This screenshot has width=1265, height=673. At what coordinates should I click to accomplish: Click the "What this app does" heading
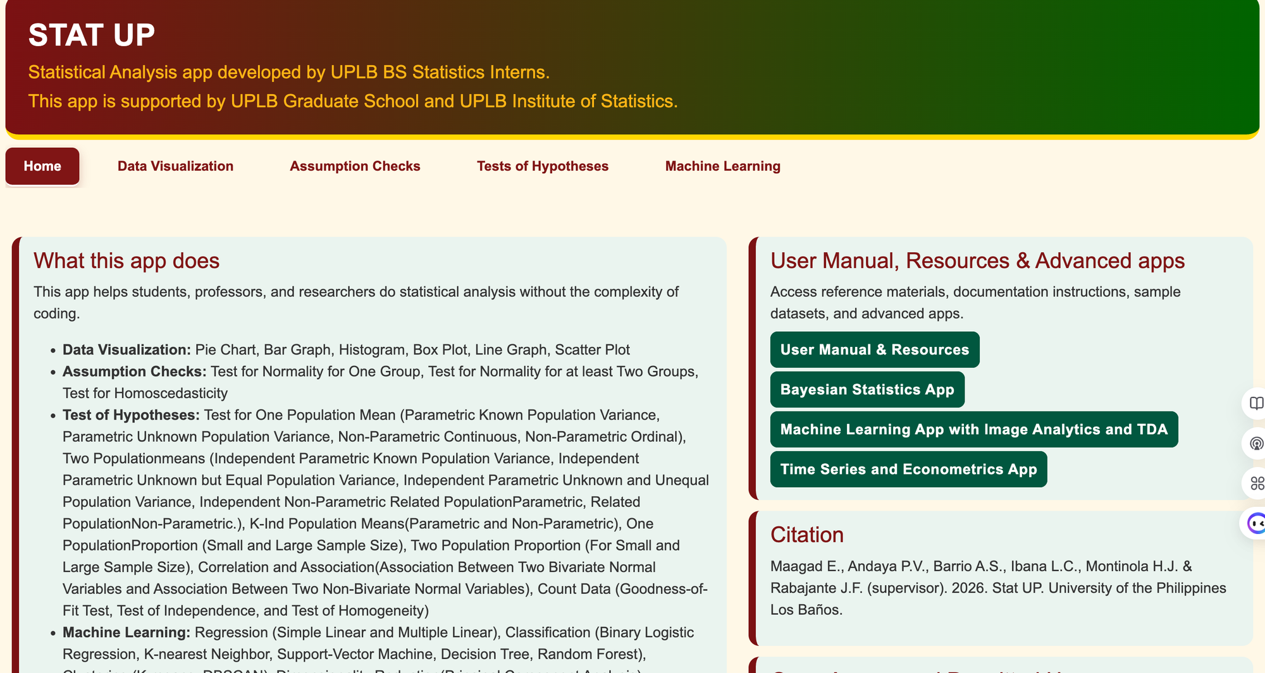(126, 261)
